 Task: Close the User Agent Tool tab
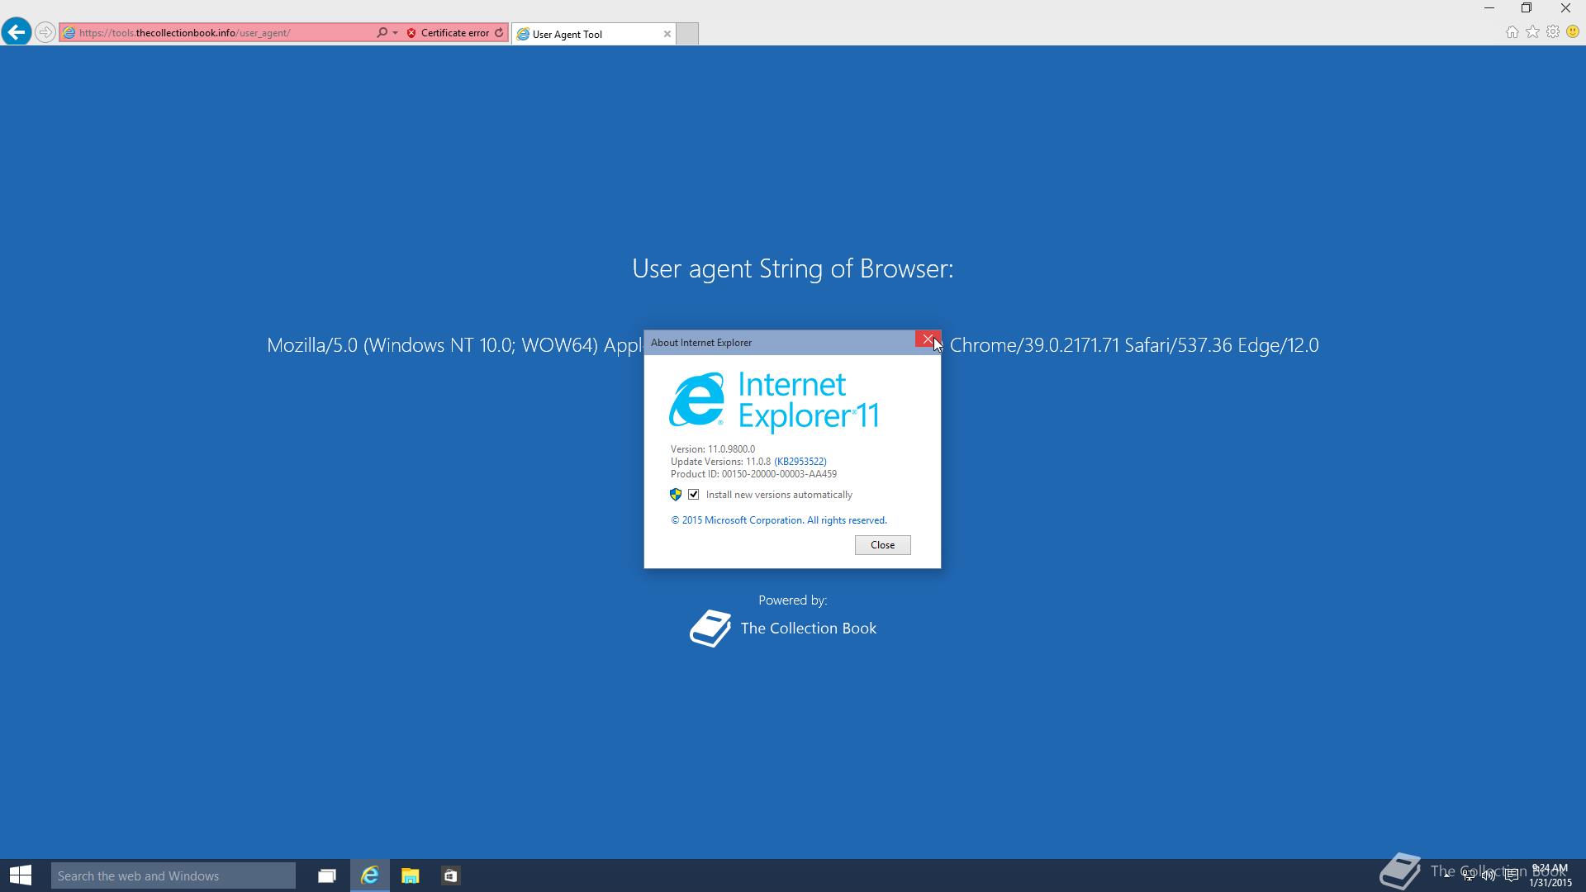(x=667, y=34)
